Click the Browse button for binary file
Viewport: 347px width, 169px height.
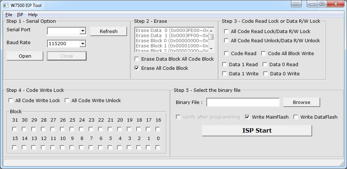click(x=301, y=103)
